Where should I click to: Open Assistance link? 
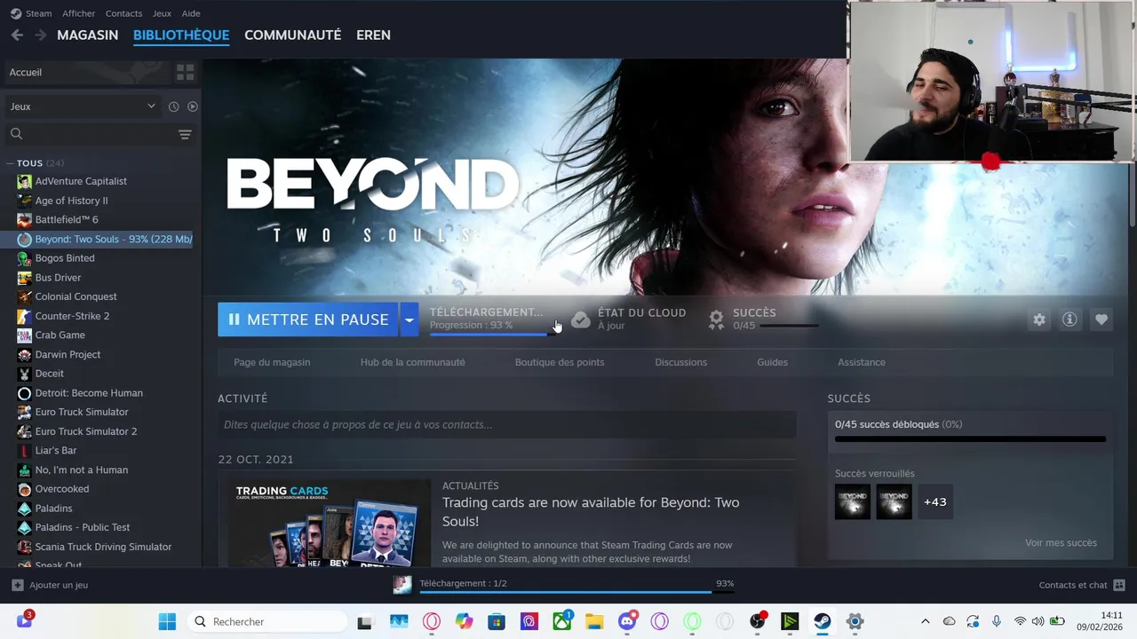click(862, 362)
